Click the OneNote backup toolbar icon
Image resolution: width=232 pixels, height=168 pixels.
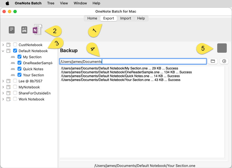(x=37, y=30)
